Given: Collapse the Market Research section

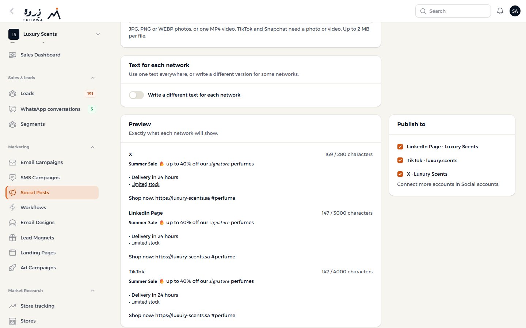Looking at the screenshot, I should 92,290.
